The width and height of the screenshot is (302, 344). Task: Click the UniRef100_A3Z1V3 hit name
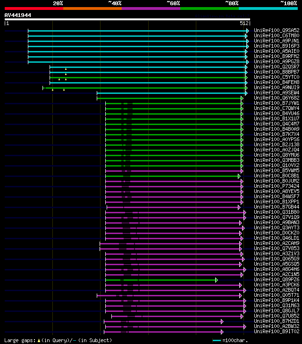coord(277,253)
